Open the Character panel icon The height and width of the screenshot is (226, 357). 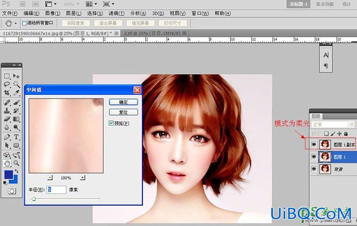pyautogui.click(x=326, y=55)
